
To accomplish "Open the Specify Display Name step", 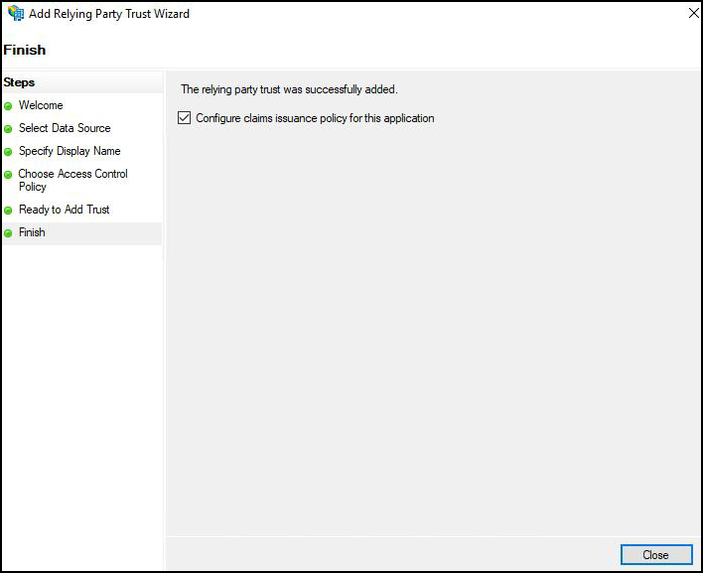I will pyautogui.click(x=70, y=151).
